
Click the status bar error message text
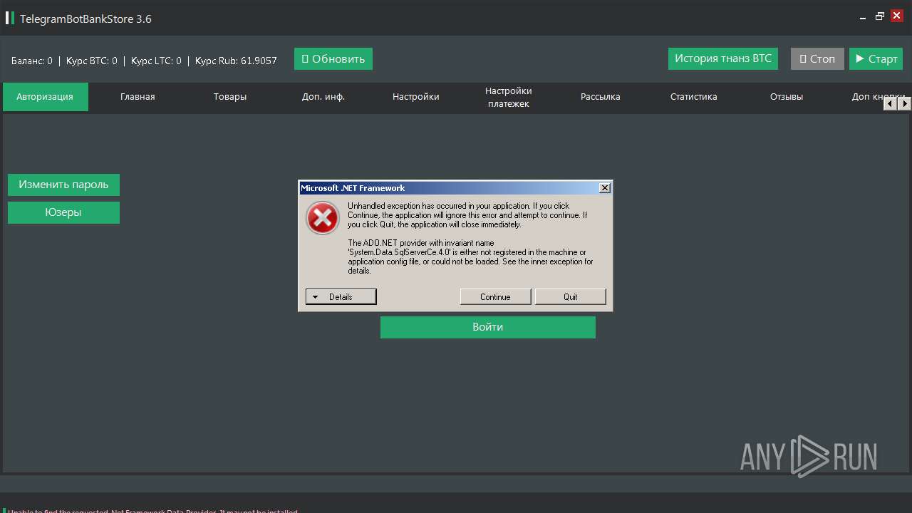[152, 511]
